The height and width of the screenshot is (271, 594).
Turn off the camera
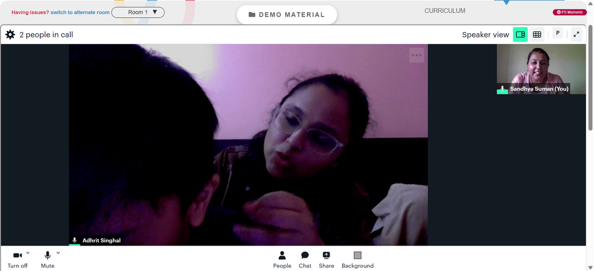pos(17,260)
